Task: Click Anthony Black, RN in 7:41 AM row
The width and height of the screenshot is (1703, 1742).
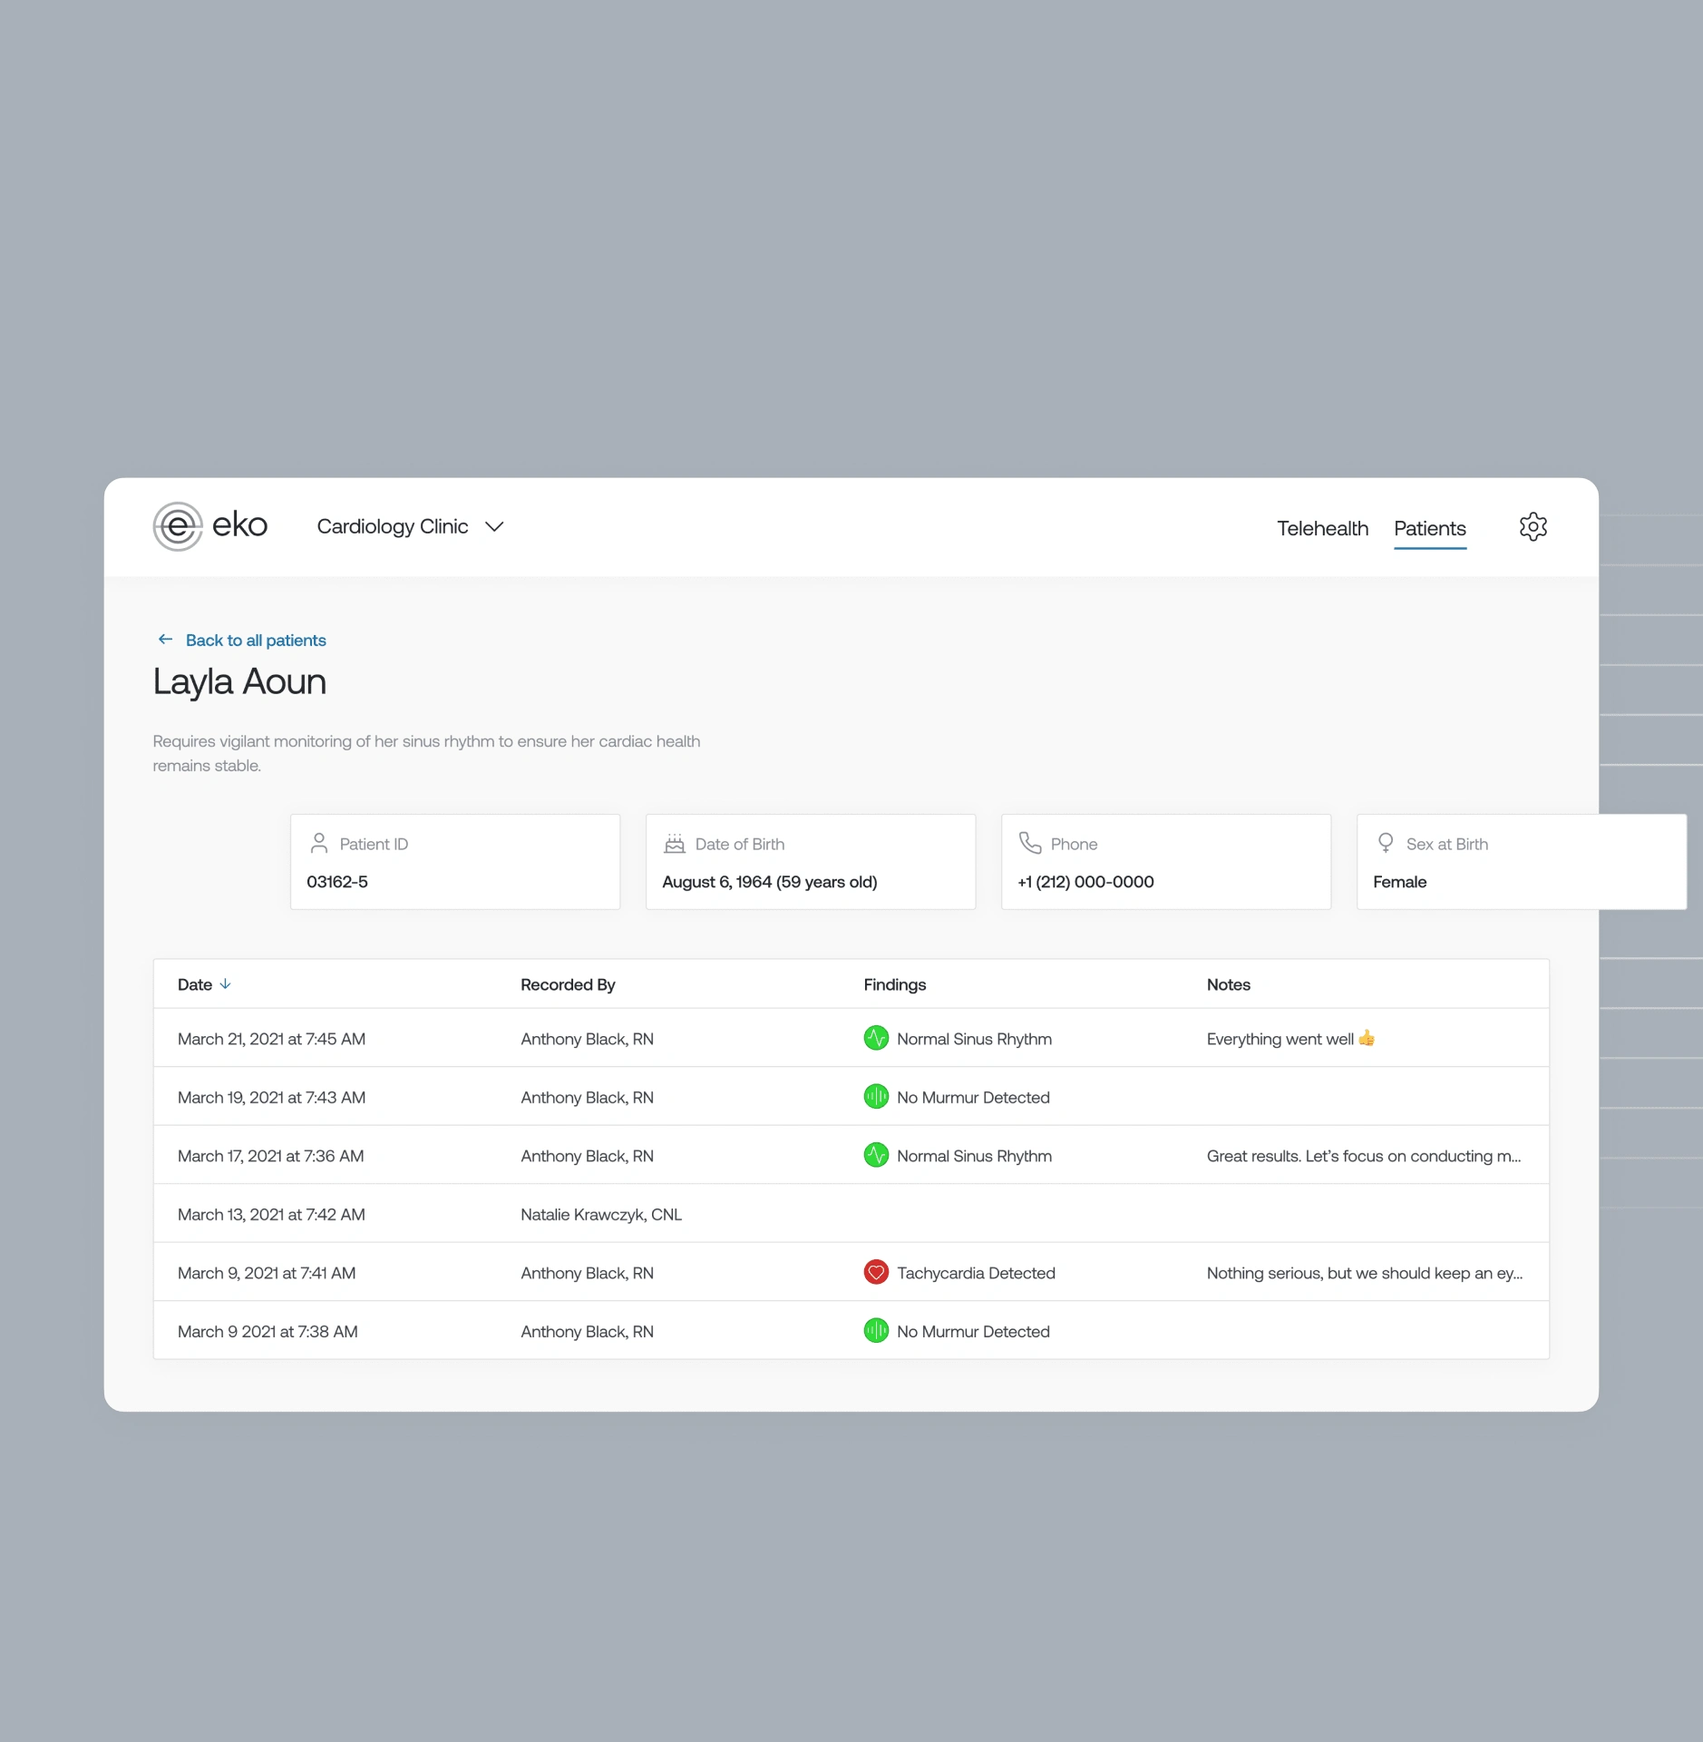Action: [x=587, y=1273]
